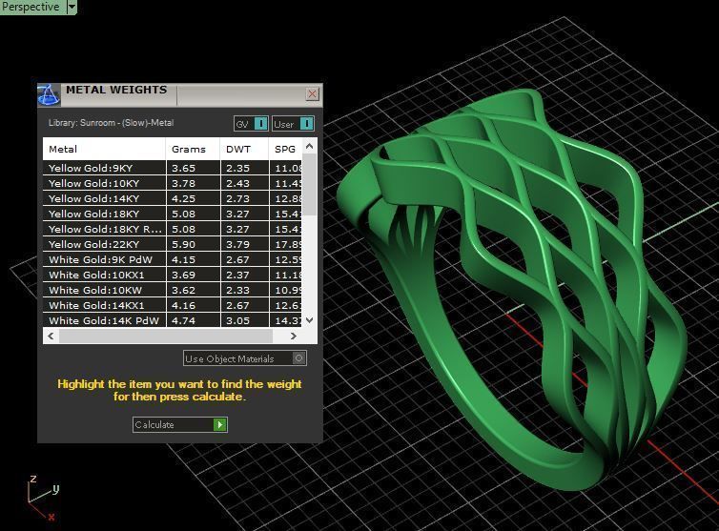Viewport: 719px width, 531px height.
Task: Enable the Use Object Materials toggle
Action: tap(299, 358)
